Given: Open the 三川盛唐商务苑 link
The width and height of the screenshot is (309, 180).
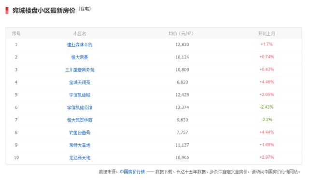Looking at the screenshot, I should tap(80, 70).
